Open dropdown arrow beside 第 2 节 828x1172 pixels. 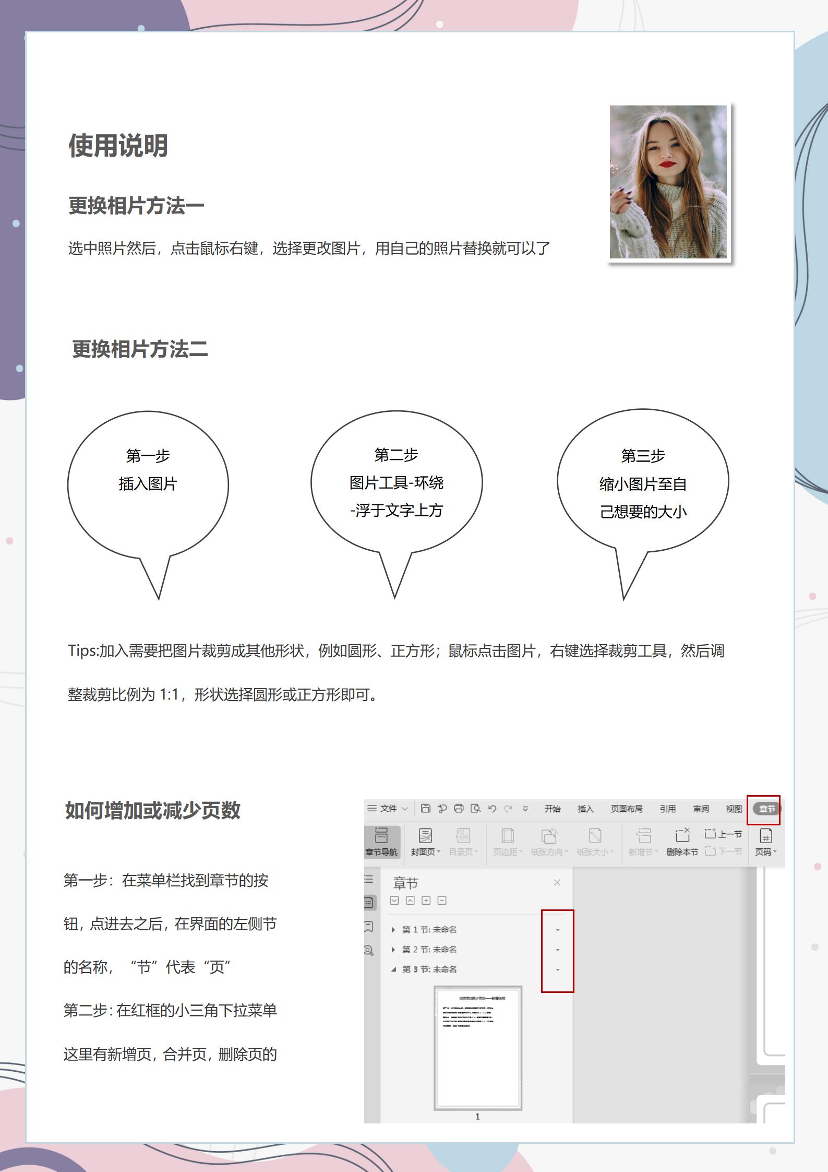[558, 950]
